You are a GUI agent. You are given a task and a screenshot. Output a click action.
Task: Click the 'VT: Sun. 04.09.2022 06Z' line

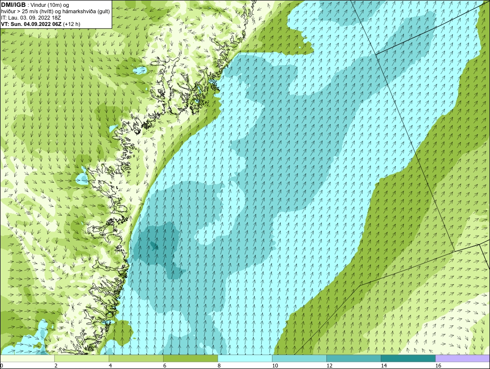pos(31,24)
